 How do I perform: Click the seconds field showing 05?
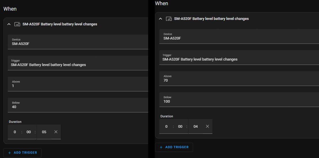44,132
